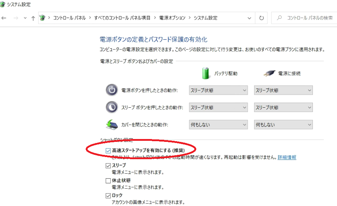Click the laptop lid close icon
This screenshot has height=206, width=337.
tap(112, 125)
